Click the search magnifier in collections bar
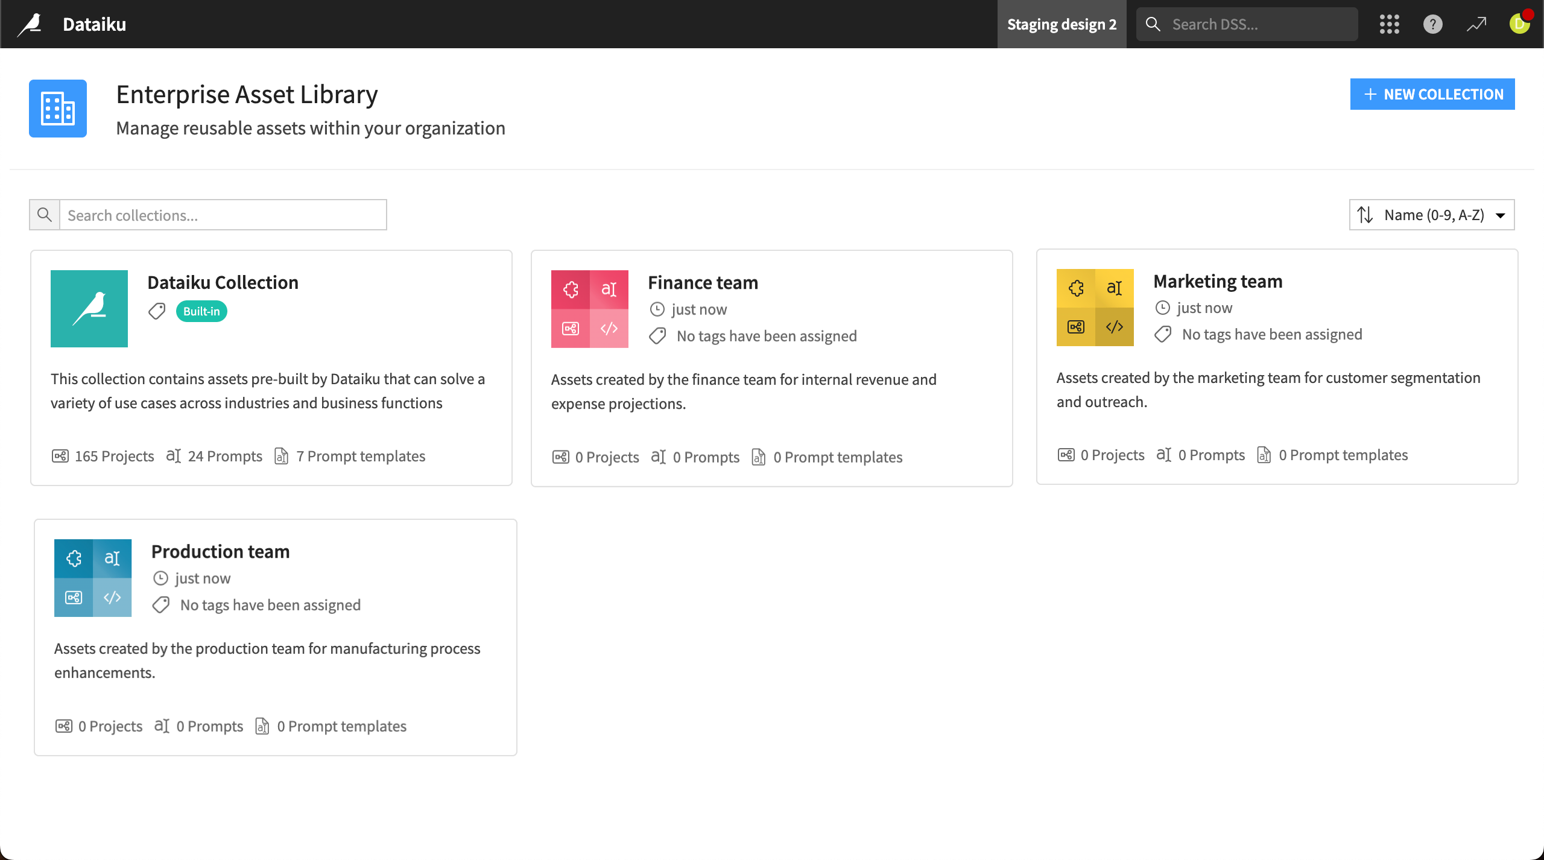Screen dimensions: 1544x860 click(44, 214)
